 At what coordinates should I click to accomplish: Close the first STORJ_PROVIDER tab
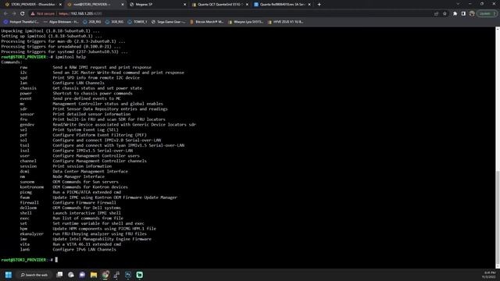pyautogui.click(x=60, y=5)
